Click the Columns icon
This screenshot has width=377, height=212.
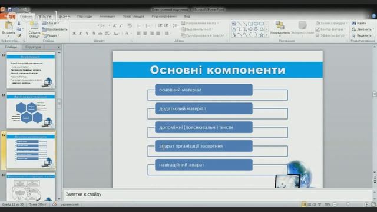pos(167,34)
